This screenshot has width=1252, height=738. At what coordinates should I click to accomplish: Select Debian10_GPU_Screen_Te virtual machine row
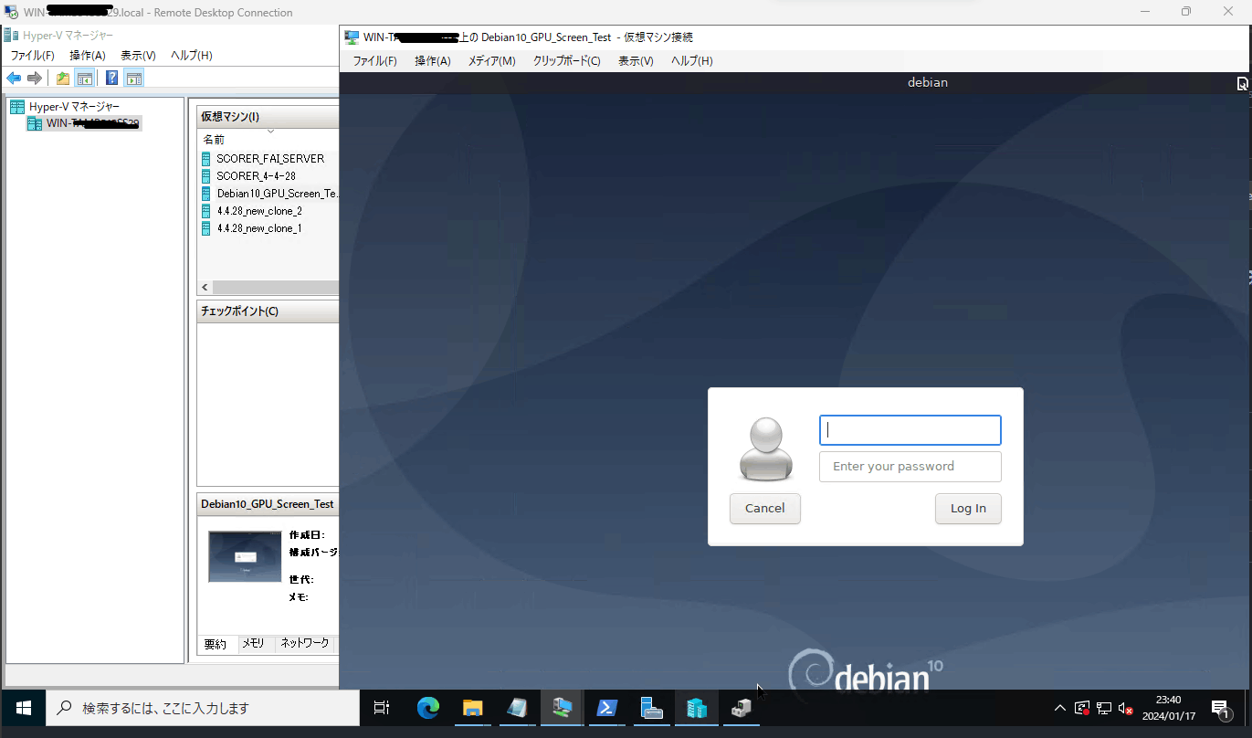tap(269, 194)
